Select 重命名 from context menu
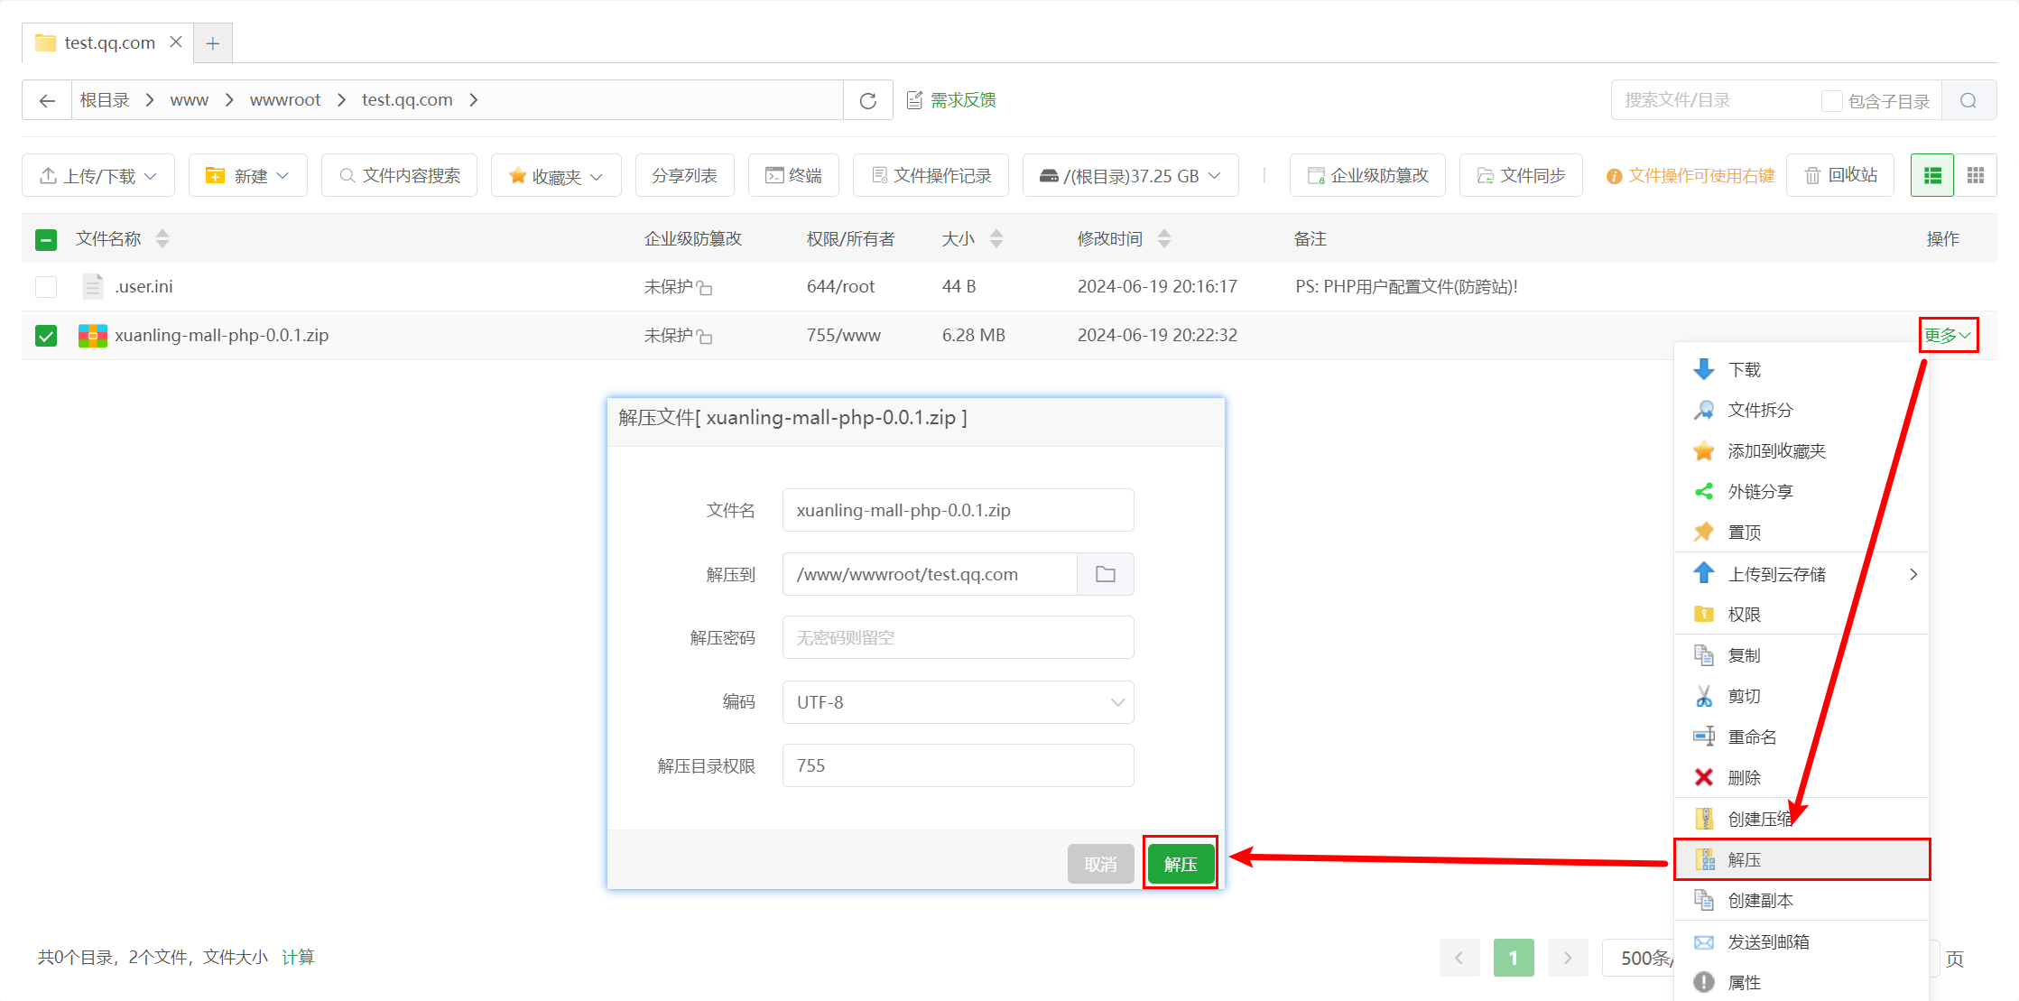The image size is (2019, 1001). click(1751, 737)
